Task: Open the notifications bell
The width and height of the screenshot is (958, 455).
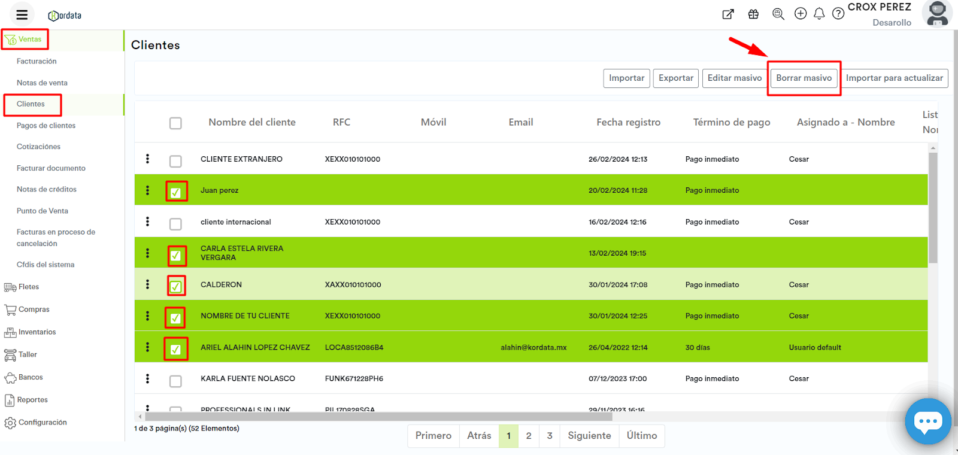Action: (819, 14)
